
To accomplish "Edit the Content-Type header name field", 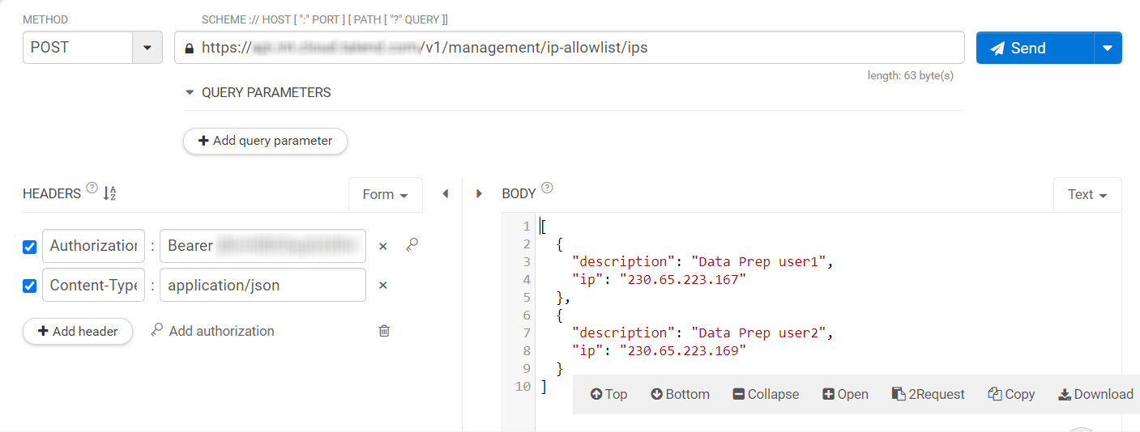I will [x=93, y=285].
